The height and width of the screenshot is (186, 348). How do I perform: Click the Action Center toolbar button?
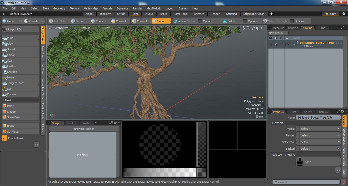[184, 21]
